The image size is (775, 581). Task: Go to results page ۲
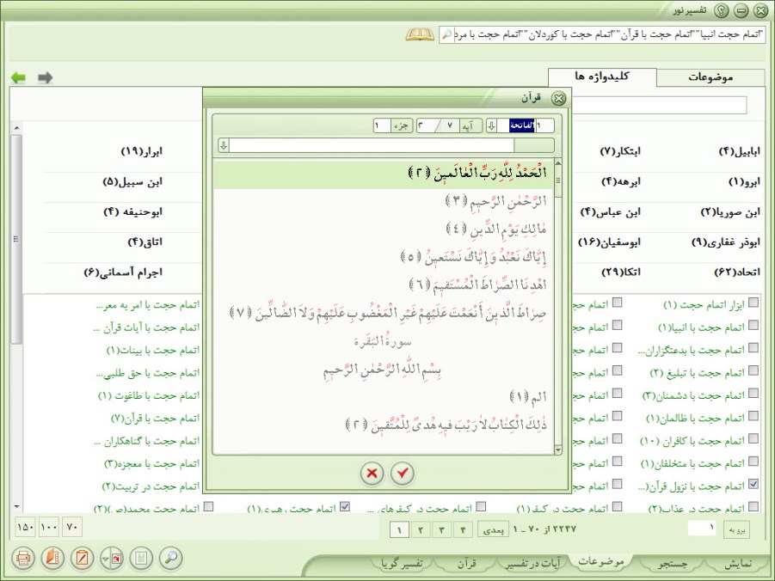click(x=421, y=530)
